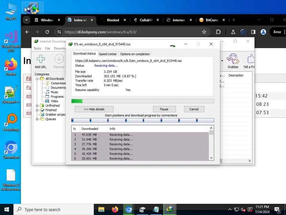Bookmark this page with star icon
The height and width of the screenshot is (215, 286).
coord(204,32)
